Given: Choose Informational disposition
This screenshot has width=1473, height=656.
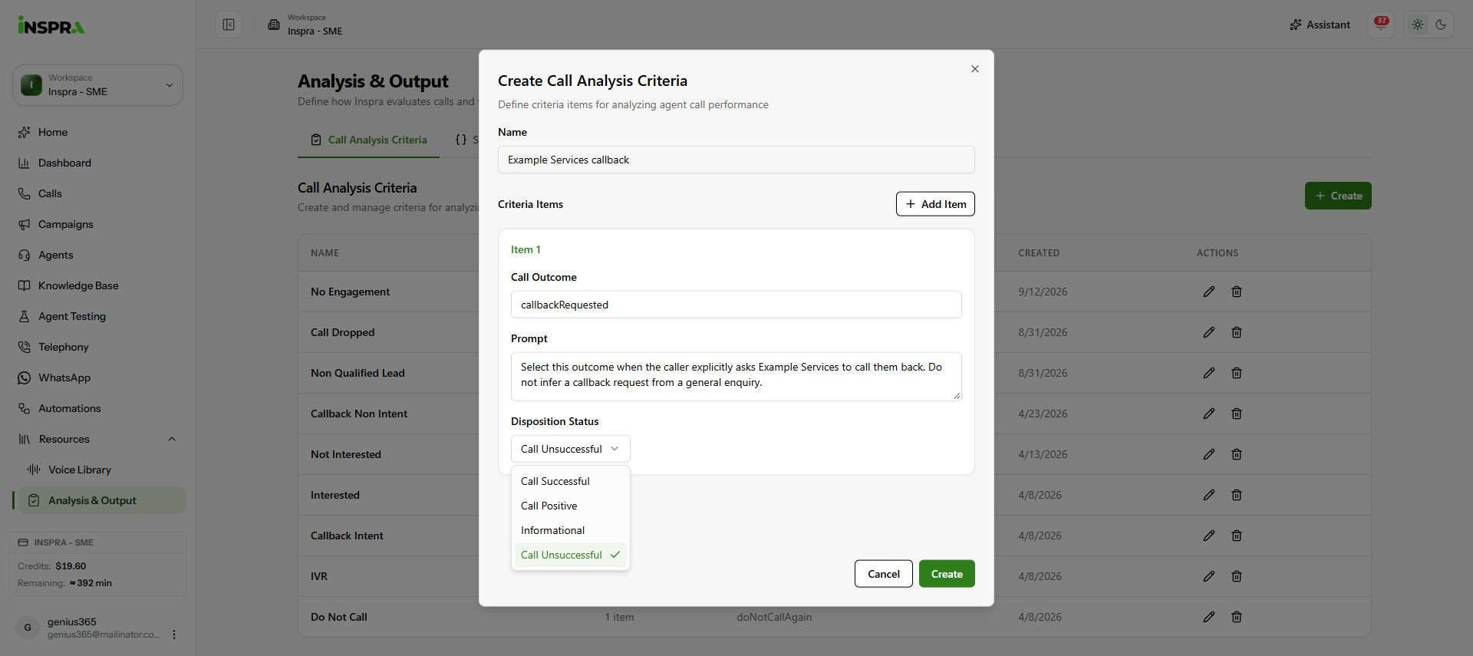Looking at the screenshot, I should point(570,530).
